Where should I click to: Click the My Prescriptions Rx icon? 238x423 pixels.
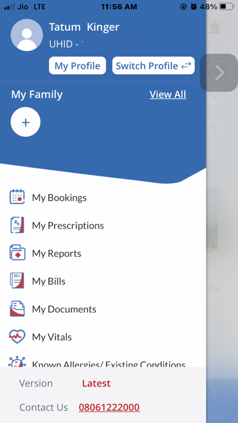coord(17,225)
